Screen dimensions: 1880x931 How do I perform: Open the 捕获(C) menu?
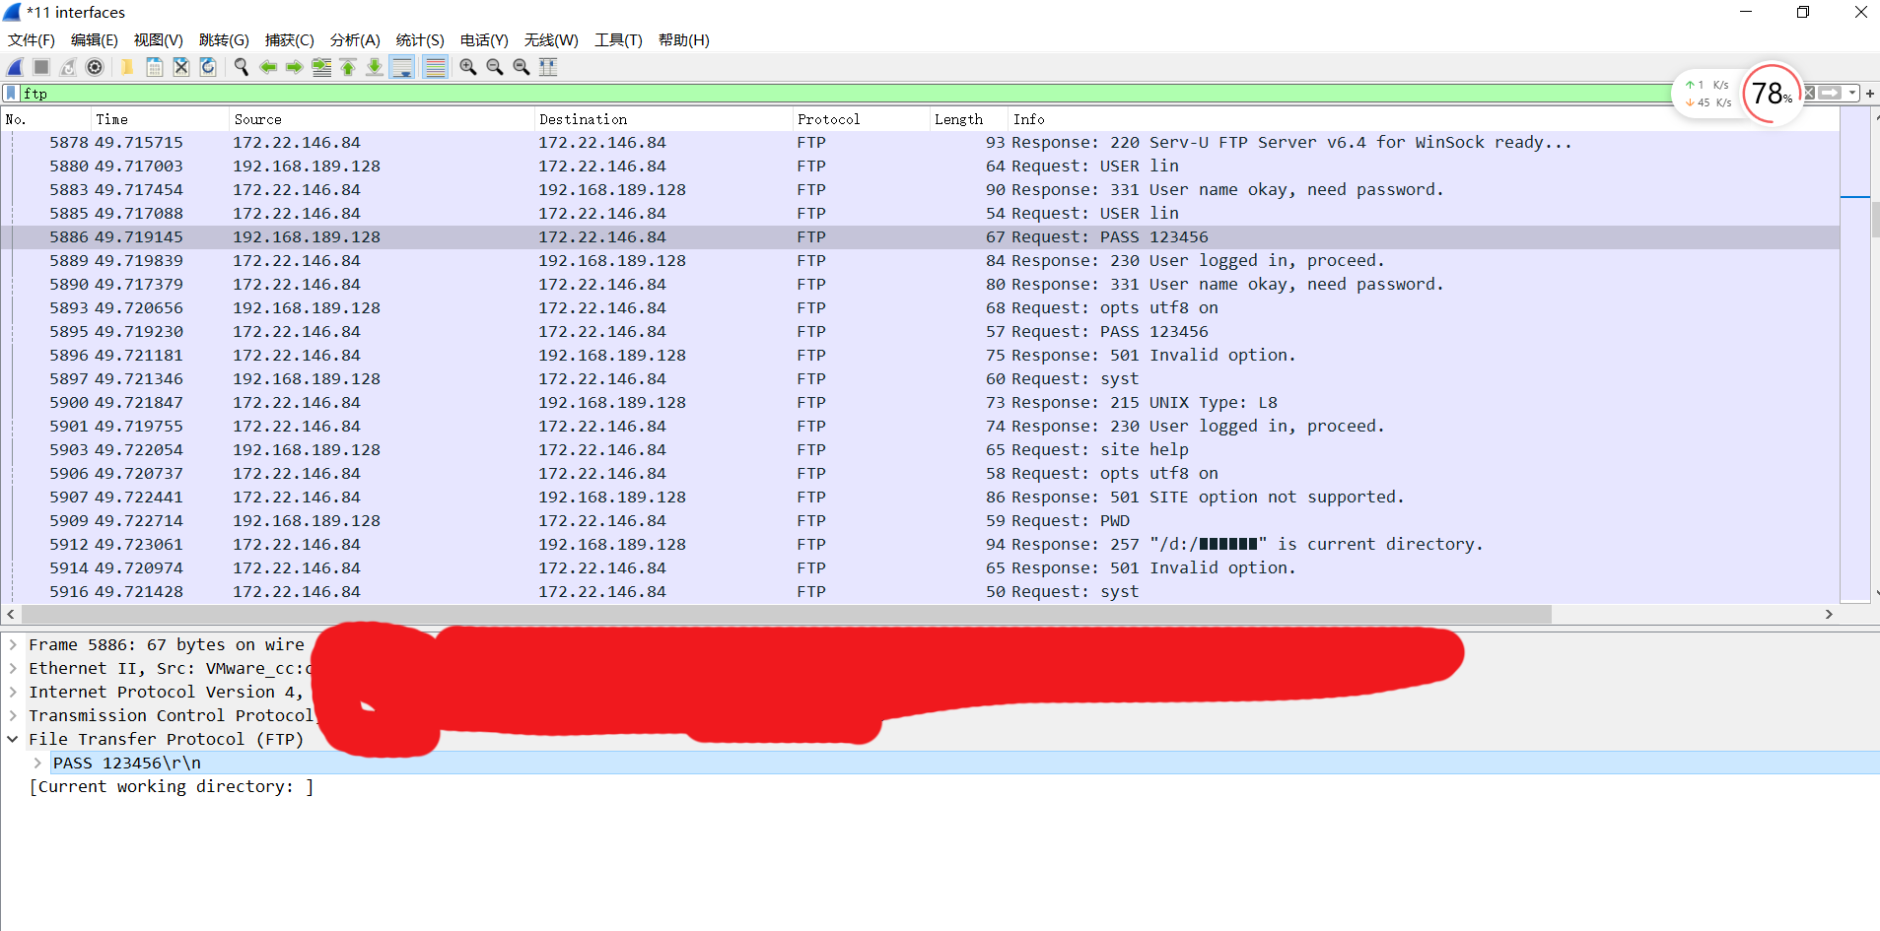pyautogui.click(x=289, y=40)
